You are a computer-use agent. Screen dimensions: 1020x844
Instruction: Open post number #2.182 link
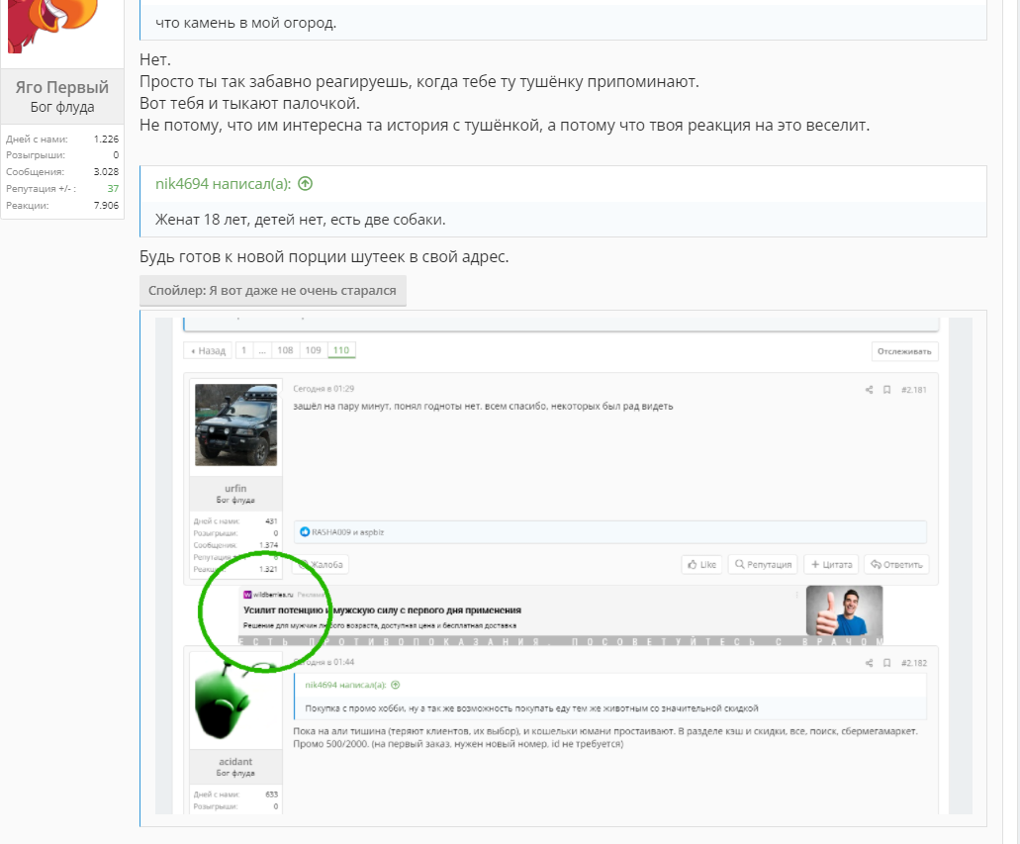[913, 663]
